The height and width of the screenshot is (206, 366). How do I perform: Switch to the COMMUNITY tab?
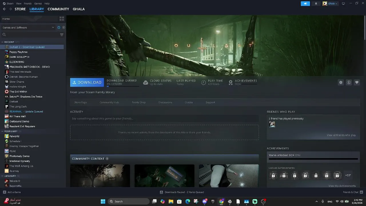coord(58,9)
